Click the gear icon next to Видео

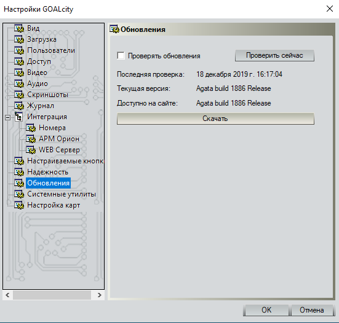(x=19, y=72)
